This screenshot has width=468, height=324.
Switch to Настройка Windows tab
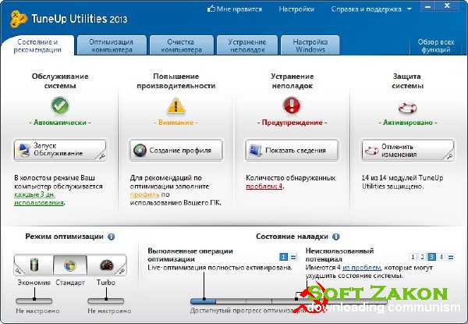coord(310,45)
